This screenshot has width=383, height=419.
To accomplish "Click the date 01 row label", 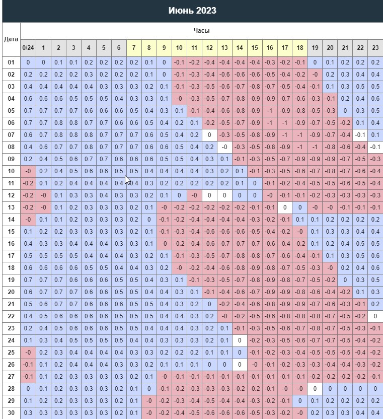I will pos(11,62).
